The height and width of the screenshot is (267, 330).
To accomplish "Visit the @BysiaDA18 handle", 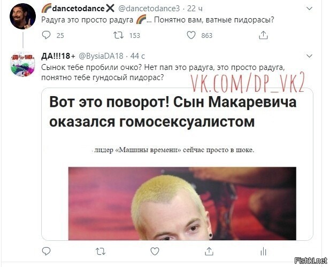I will coord(101,56).
